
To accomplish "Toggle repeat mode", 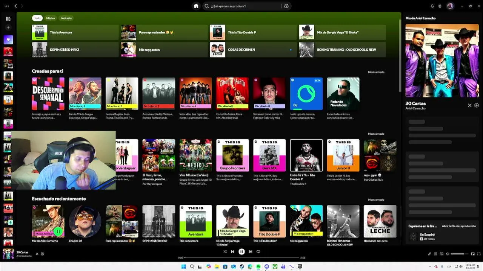I will coord(258,251).
